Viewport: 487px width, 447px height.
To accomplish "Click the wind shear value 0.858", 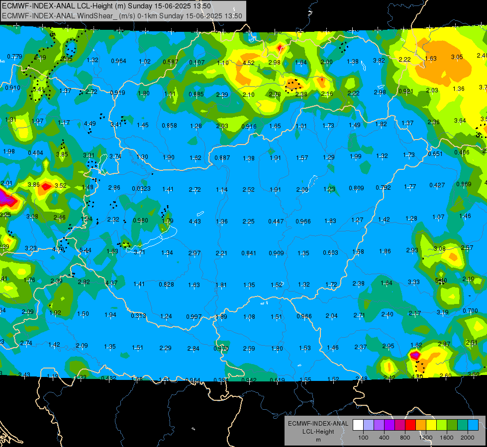I will (x=169, y=126).
